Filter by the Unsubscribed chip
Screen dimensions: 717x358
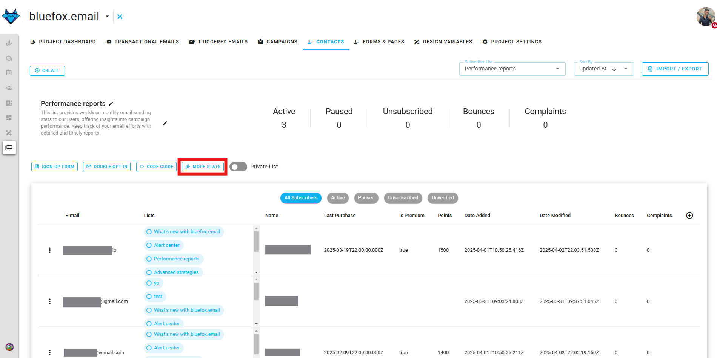coord(403,198)
